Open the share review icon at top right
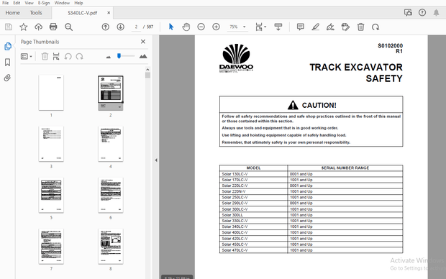Viewport: 446px width, 279px height. pos(408,12)
